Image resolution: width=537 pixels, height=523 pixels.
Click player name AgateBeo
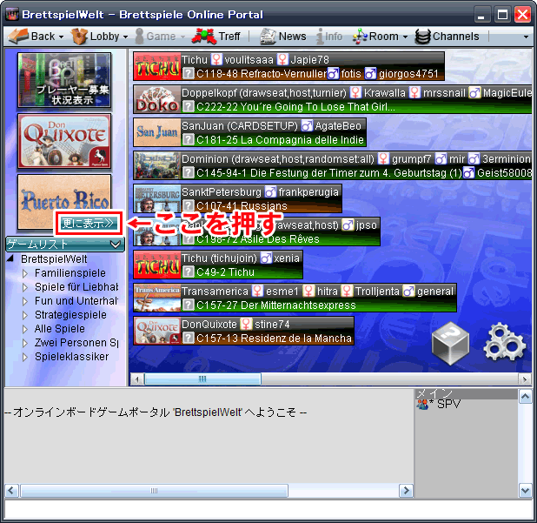(338, 126)
